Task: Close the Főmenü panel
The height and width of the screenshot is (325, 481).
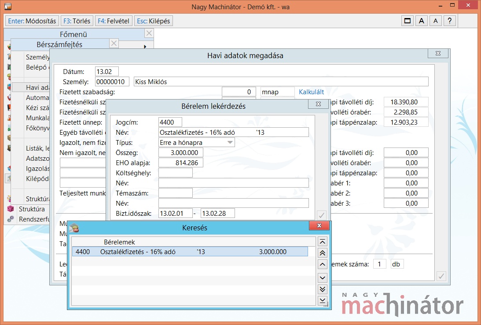Action: click(x=149, y=33)
